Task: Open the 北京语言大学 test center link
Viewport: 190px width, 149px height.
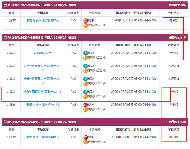Action: (x=43, y=53)
